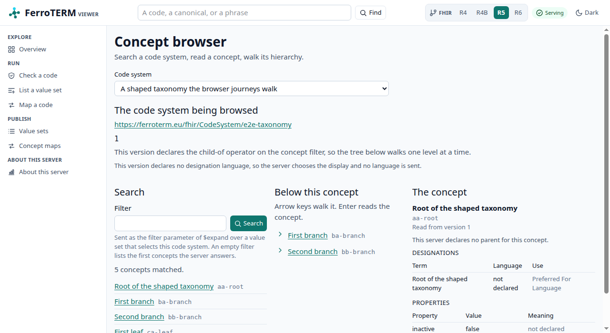Open the Overview page
Viewport: 610px width, 333px height.
coord(53,49)
